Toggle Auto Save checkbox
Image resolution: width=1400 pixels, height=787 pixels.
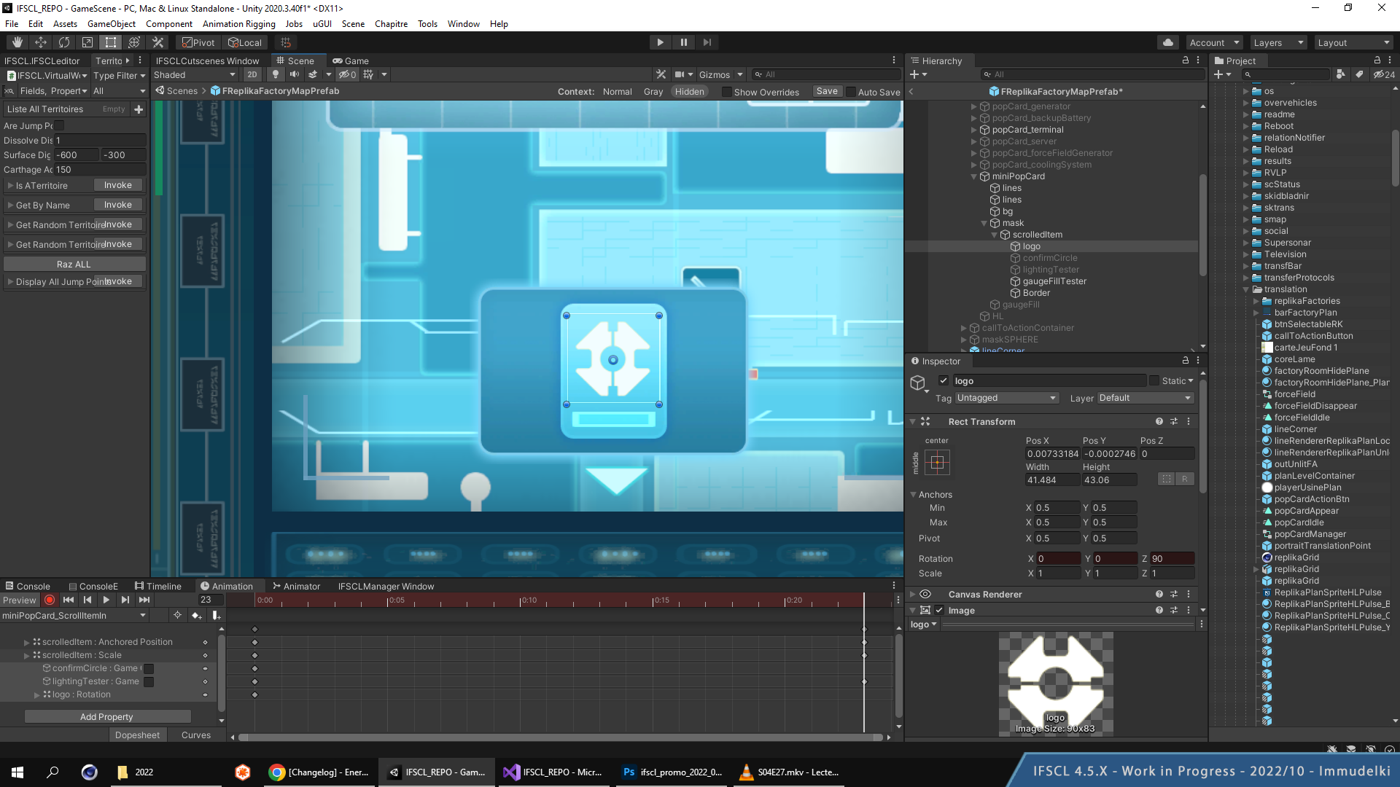tap(850, 92)
